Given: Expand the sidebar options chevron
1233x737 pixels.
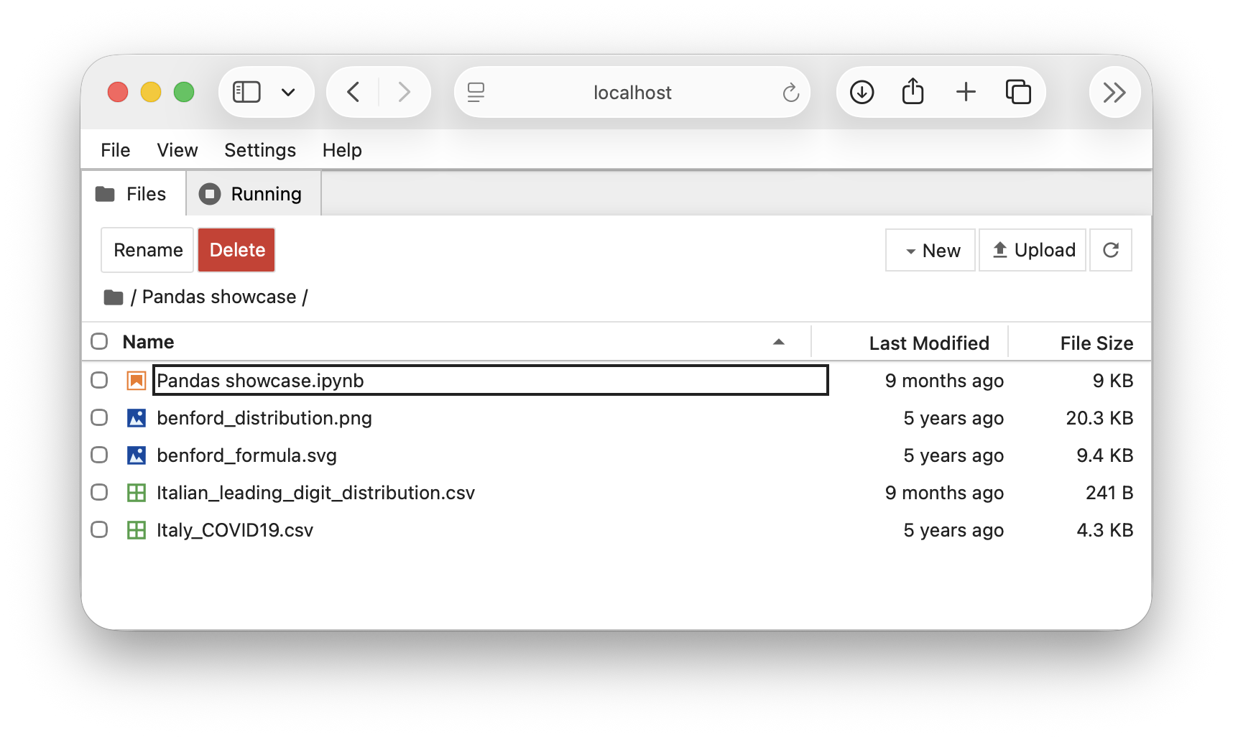Looking at the screenshot, I should pos(288,92).
